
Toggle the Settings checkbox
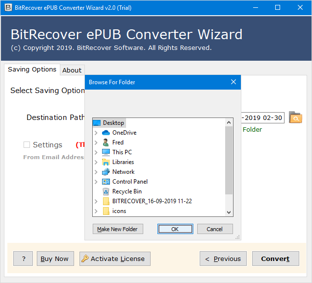tap(26, 144)
